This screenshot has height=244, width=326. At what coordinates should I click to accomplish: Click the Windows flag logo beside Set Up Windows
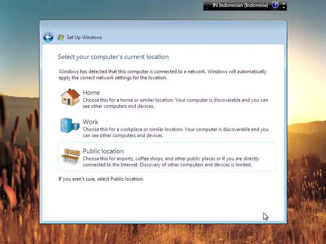(61, 37)
